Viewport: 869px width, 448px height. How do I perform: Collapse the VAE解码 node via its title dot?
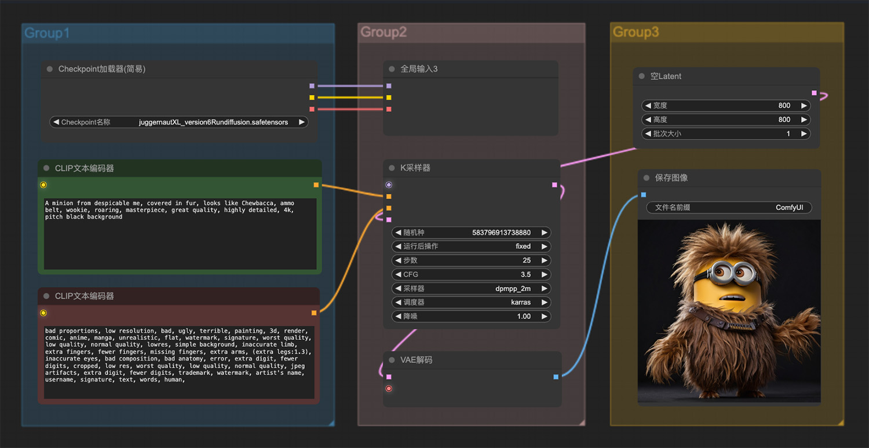pyautogui.click(x=392, y=360)
